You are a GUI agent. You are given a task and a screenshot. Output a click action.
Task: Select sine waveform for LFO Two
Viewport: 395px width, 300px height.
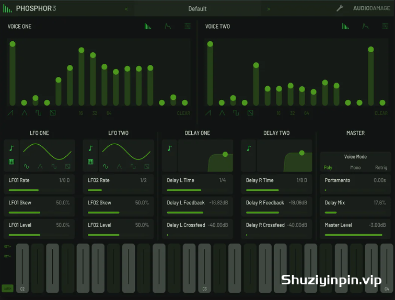pos(106,167)
